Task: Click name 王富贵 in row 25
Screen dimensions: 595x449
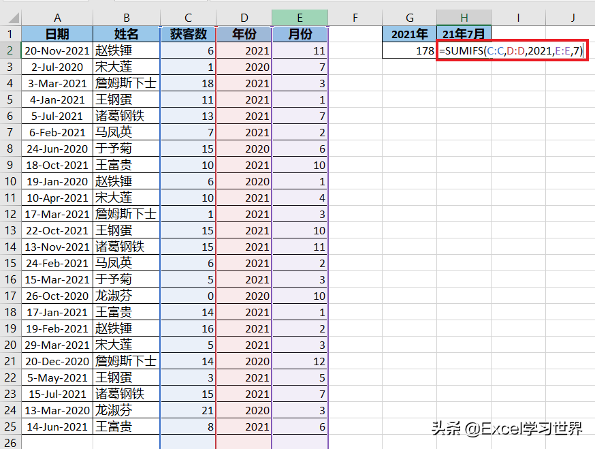Action: click(127, 427)
